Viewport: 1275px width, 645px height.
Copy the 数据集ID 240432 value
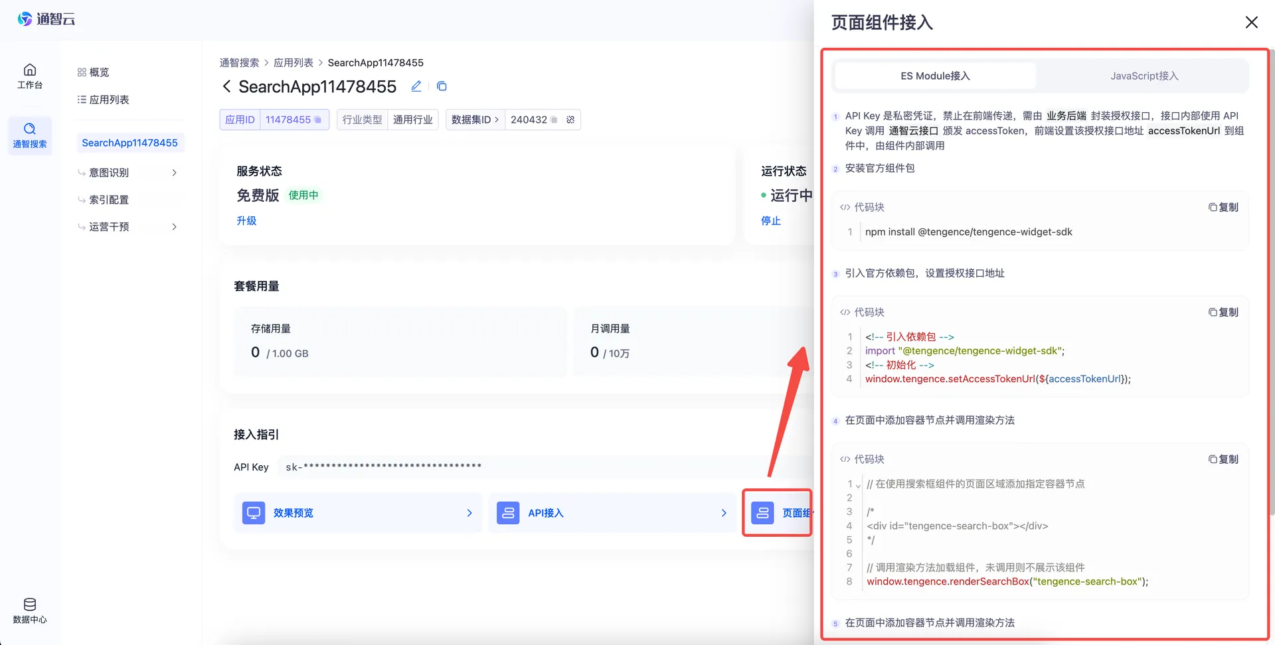pos(554,120)
